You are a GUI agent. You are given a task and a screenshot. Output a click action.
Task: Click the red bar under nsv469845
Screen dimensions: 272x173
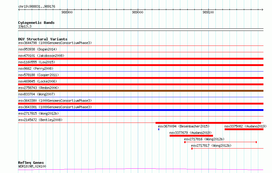coord(141,84)
